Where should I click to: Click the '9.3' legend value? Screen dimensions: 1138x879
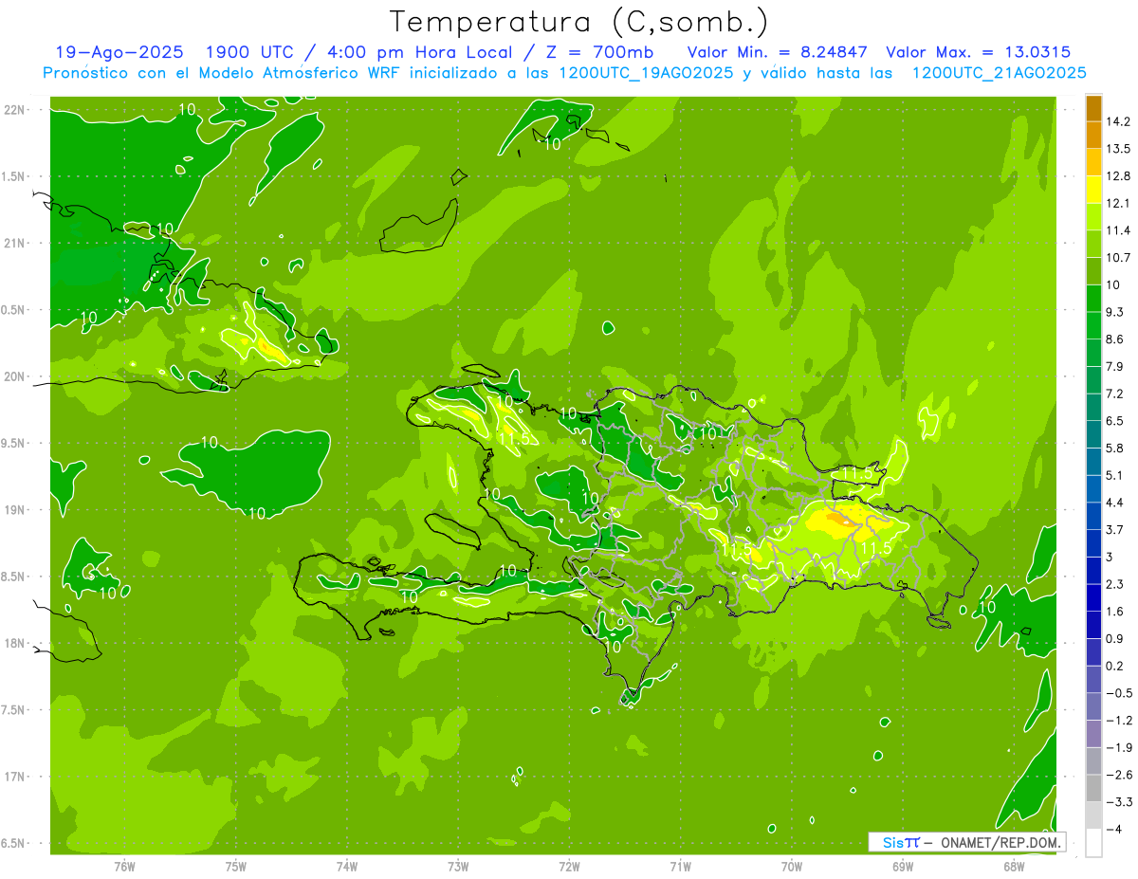[x=1115, y=312]
